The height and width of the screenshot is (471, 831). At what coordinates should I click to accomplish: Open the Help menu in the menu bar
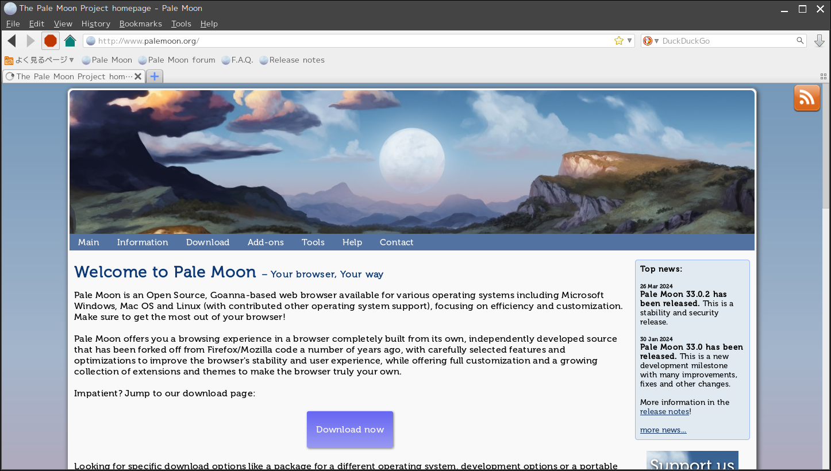pos(209,24)
